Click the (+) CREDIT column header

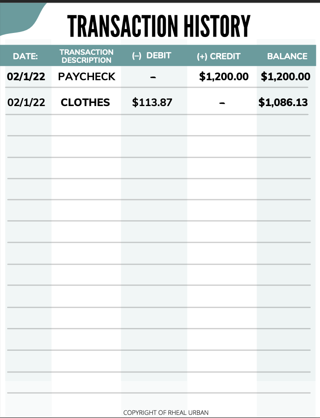(x=218, y=57)
